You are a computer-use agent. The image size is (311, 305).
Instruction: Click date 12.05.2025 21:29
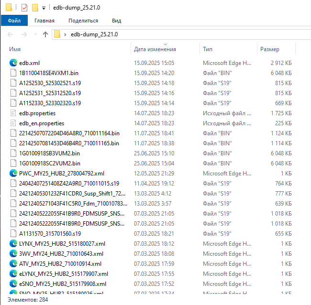click(x=154, y=174)
